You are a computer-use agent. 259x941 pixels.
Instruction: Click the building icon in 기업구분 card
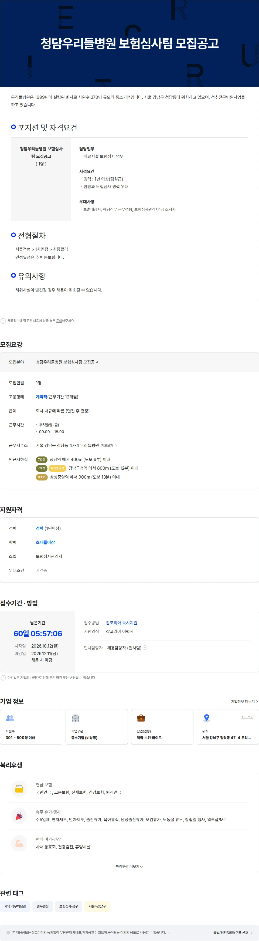coord(76,718)
